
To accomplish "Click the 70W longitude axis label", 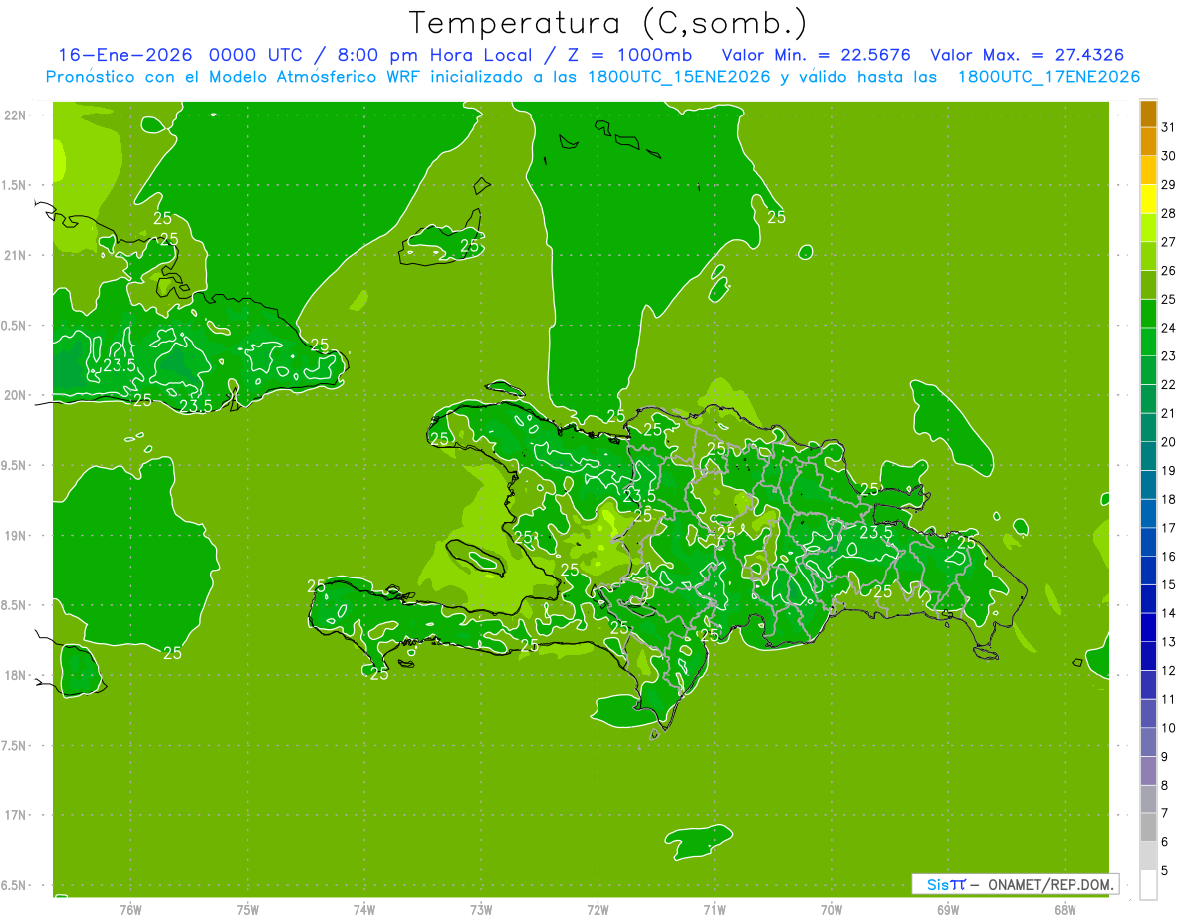I will coord(832,910).
